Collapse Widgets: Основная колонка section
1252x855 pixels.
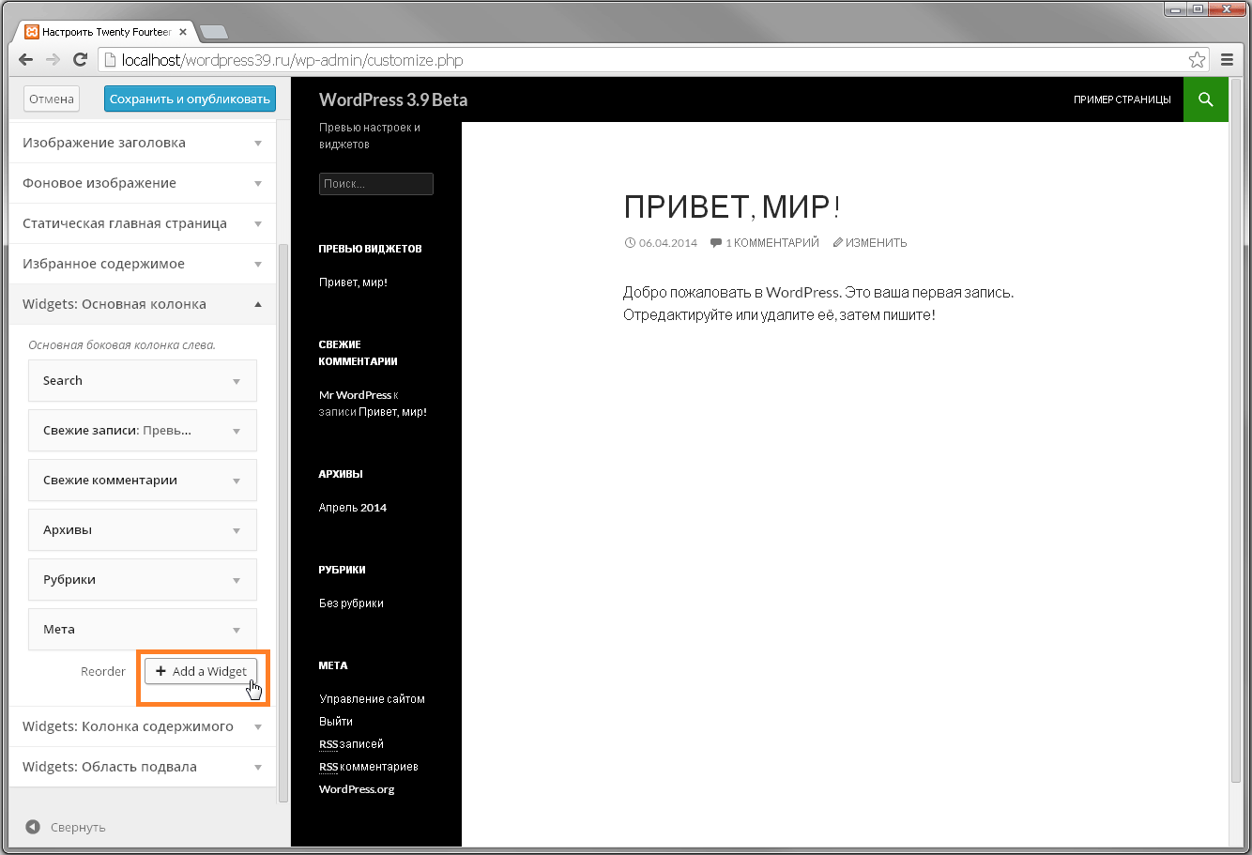click(143, 304)
